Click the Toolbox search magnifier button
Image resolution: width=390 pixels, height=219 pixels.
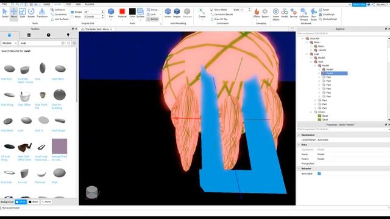pos(69,43)
